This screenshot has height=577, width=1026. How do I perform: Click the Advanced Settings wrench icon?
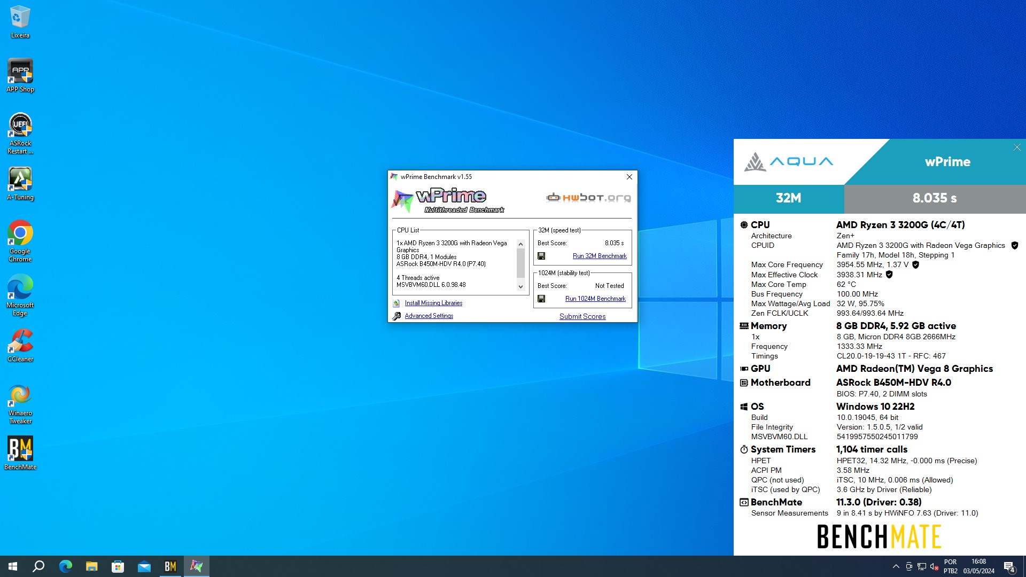tap(397, 316)
